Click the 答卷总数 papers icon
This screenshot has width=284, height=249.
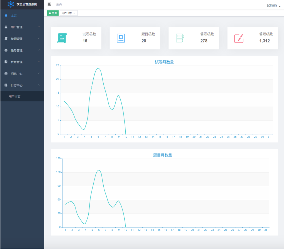coord(180,38)
